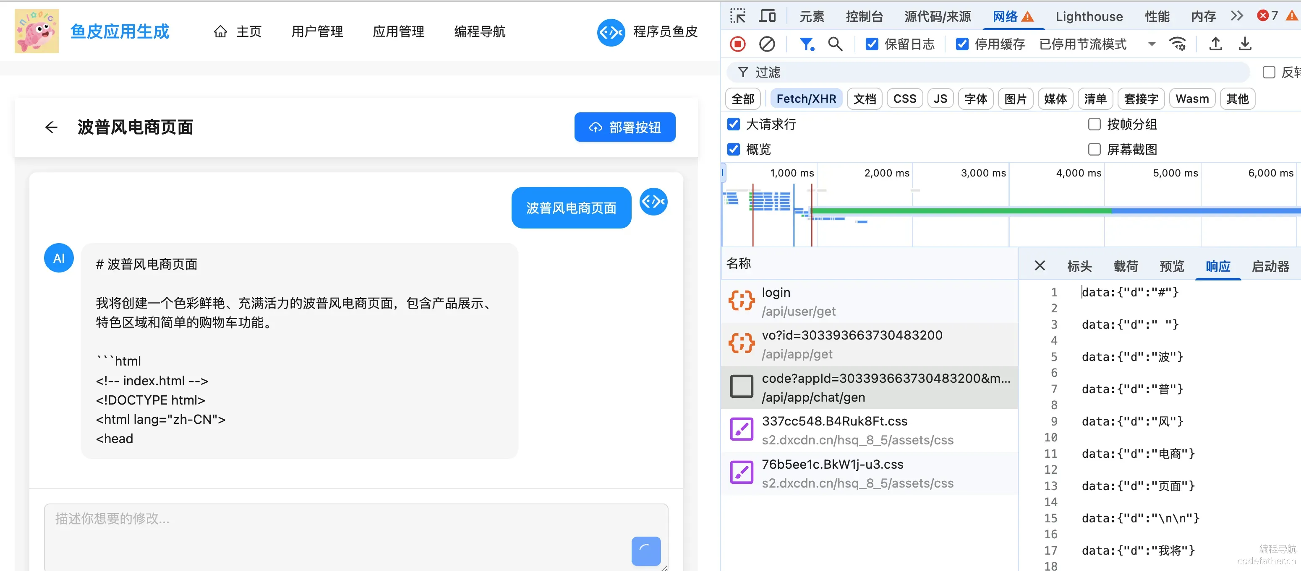Open the throttling mode dropdown
Image resolution: width=1301 pixels, height=571 pixels.
(1097, 44)
